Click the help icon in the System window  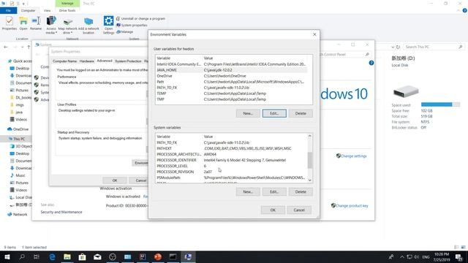(x=371, y=63)
